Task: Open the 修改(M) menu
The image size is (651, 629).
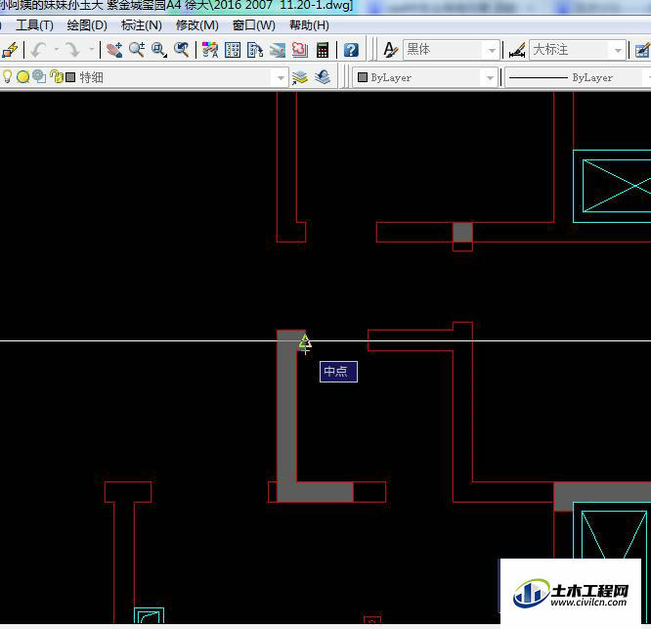Action: pos(197,25)
